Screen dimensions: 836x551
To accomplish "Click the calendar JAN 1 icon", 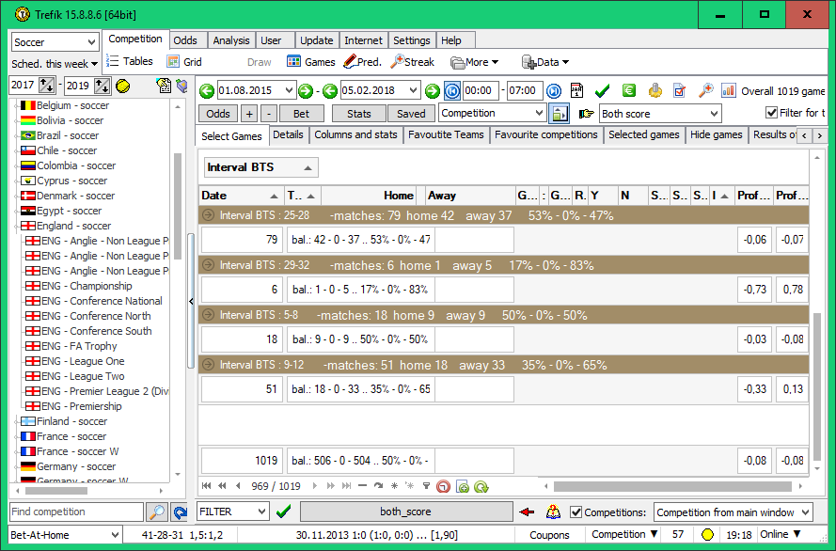I will (576, 90).
